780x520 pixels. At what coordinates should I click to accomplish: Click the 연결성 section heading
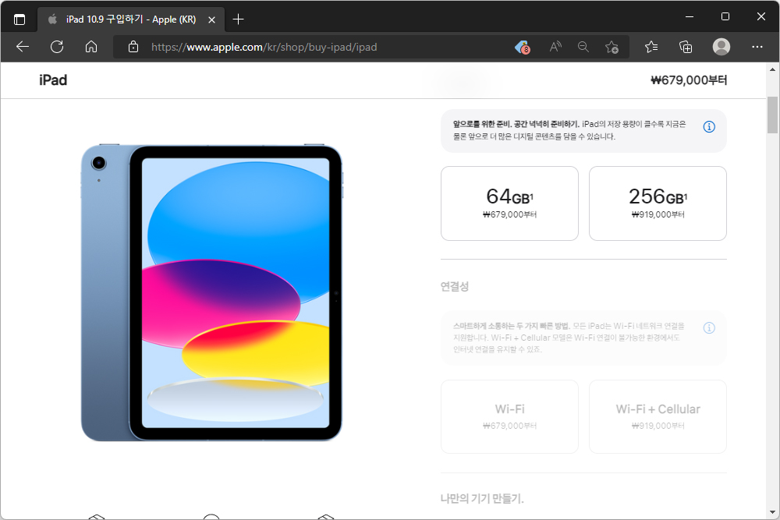454,286
